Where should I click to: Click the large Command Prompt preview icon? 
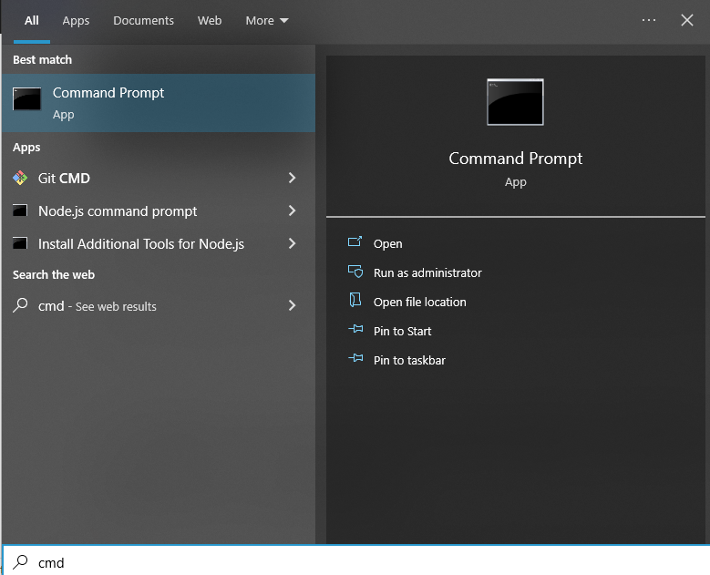tap(515, 102)
